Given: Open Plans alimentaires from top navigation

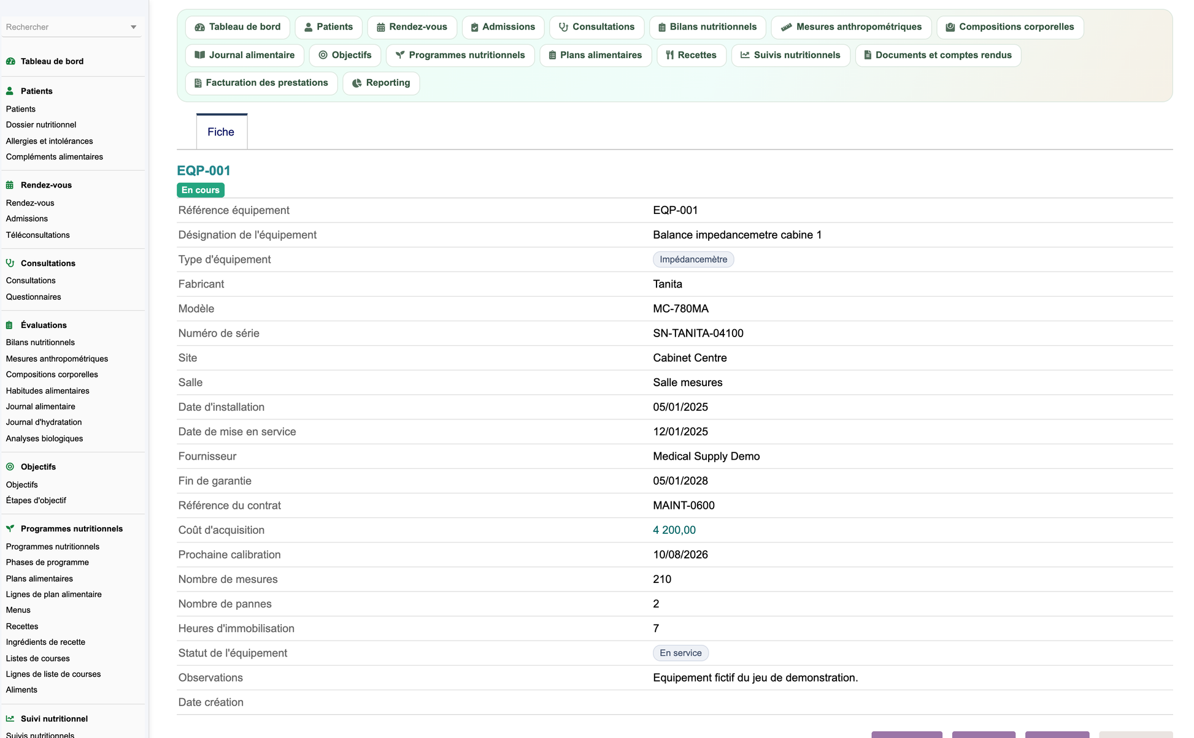Looking at the screenshot, I should point(595,55).
